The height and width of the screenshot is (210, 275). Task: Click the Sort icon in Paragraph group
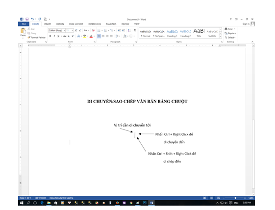click(129, 30)
